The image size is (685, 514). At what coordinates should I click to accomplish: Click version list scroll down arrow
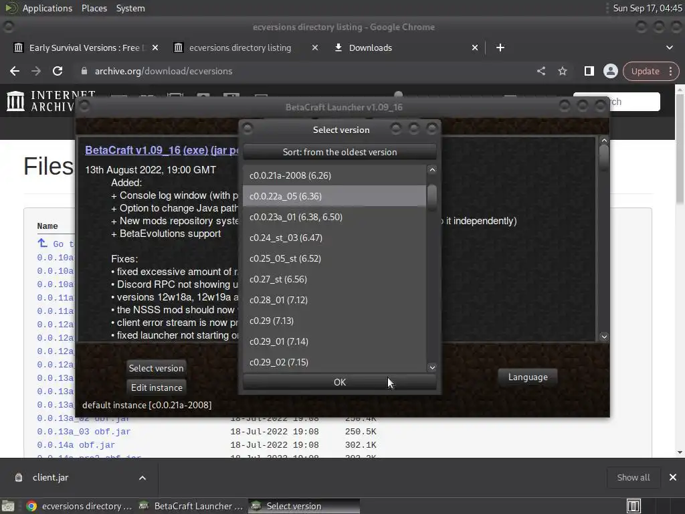[432, 367]
